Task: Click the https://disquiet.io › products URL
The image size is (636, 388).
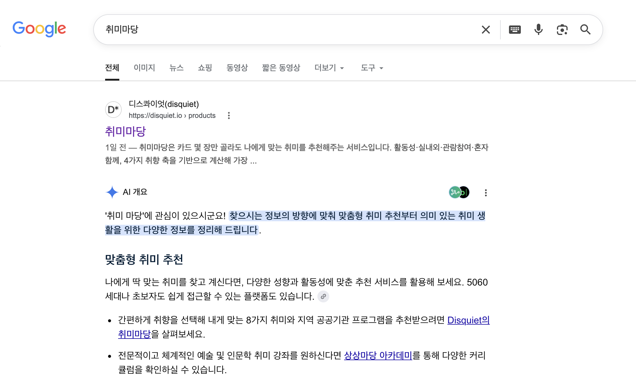Action: [172, 116]
